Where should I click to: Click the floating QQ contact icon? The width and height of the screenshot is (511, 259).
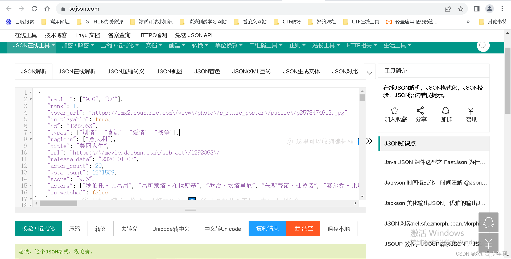pyautogui.click(x=488, y=222)
